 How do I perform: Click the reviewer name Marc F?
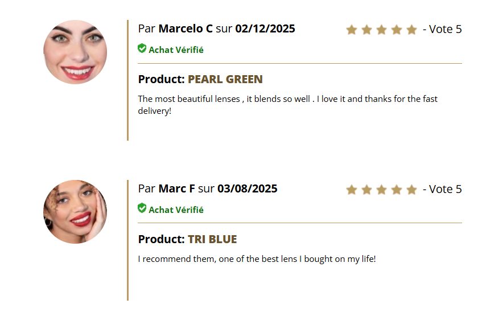177,188
